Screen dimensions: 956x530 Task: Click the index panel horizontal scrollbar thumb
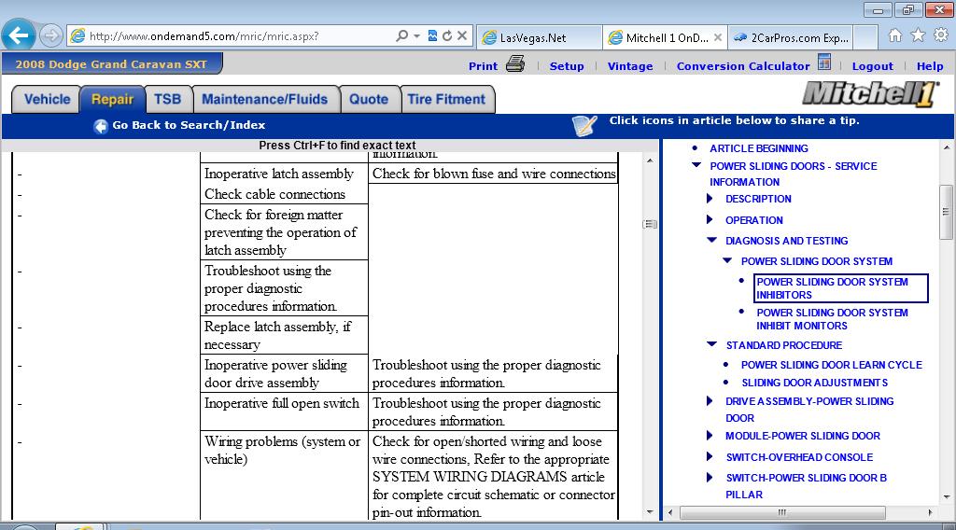[x=782, y=513]
